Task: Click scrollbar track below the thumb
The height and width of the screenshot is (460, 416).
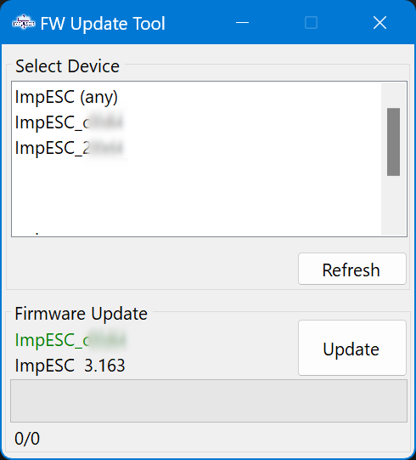Action: (393, 206)
